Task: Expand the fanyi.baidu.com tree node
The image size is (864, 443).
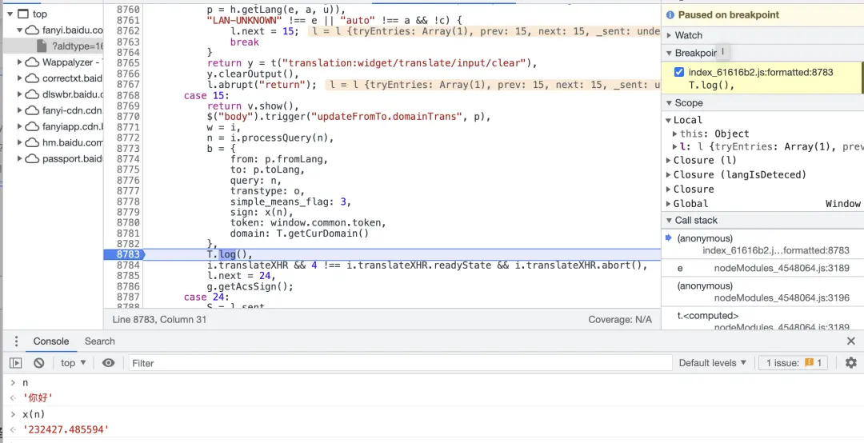Action: (21, 30)
